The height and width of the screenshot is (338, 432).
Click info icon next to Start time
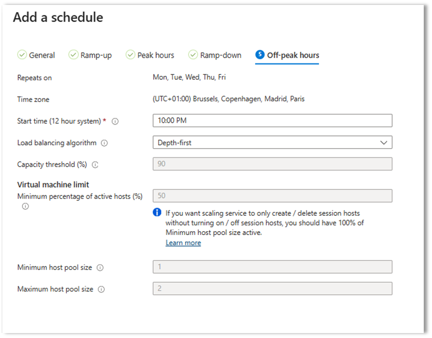coord(115,121)
